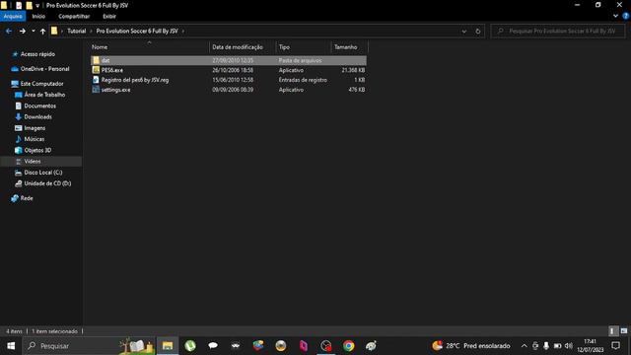This screenshot has width=631, height=355.
Task: Expand breadcrumb chevron after Pro Evolution Soccer 6
Action: (183, 31)
